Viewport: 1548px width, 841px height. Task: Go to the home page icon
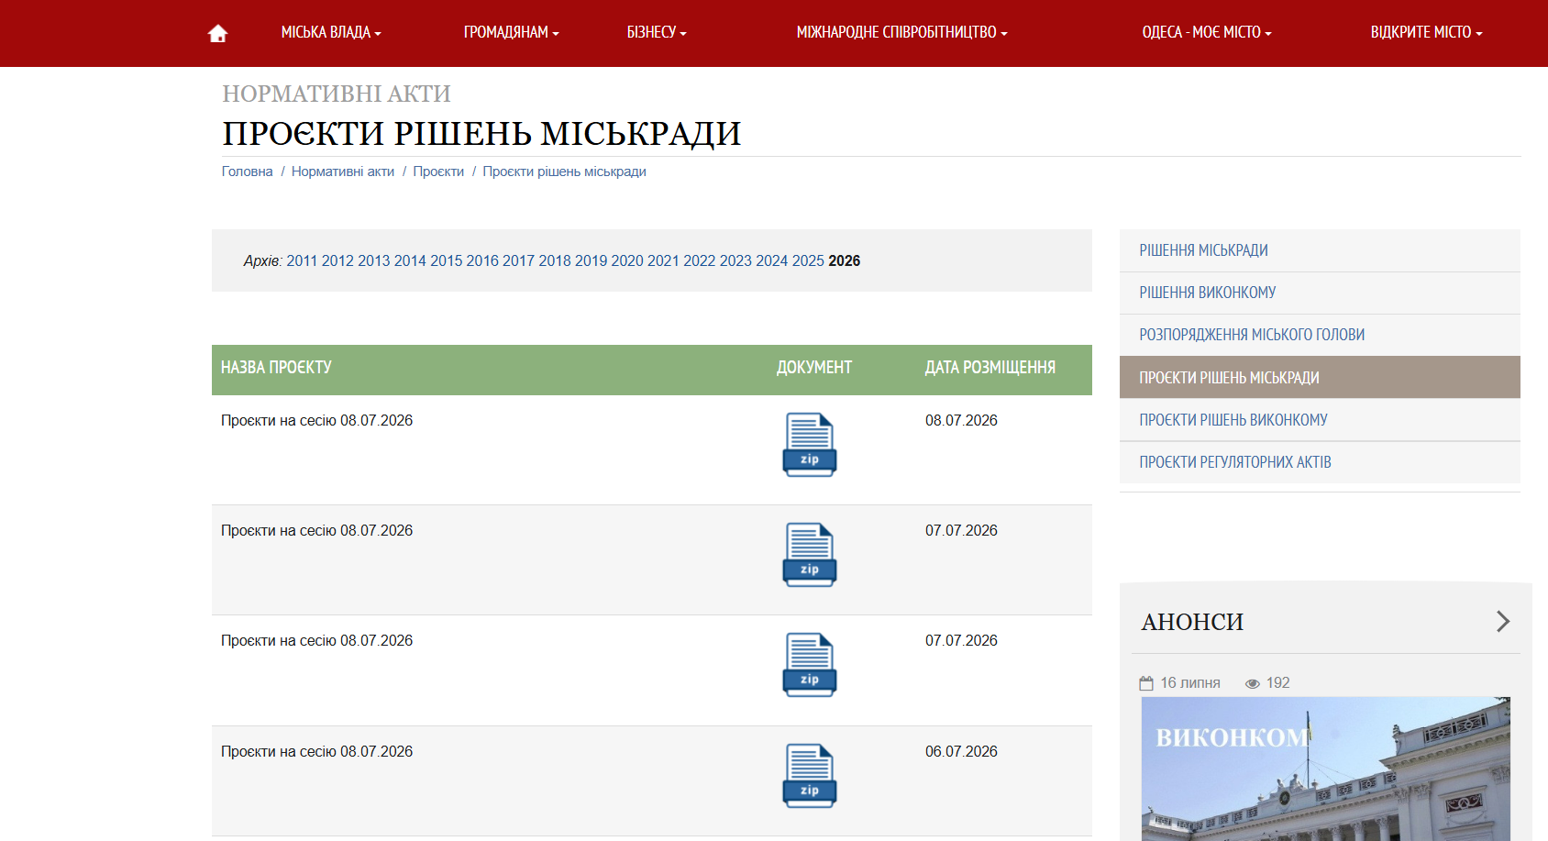pos(217,34)
